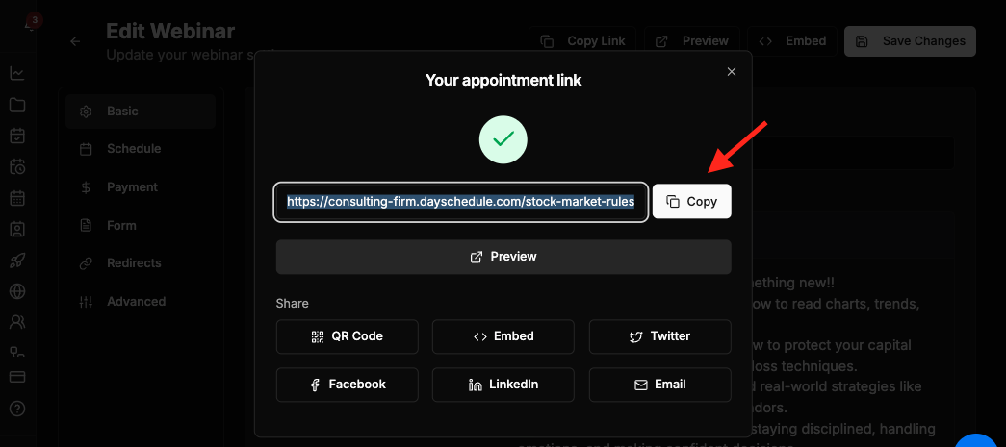This screenshot has width=1006, height=447.
Task: Open the notifications bell icon
Action: coord(30,26)
